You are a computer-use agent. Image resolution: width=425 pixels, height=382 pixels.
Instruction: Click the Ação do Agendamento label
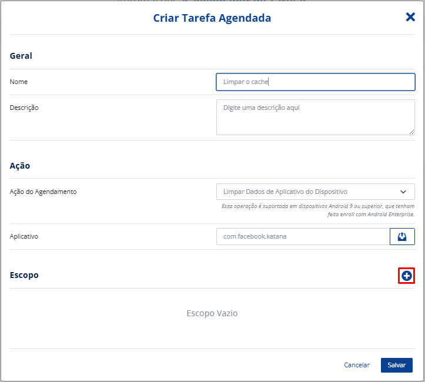tap(43, 192)
